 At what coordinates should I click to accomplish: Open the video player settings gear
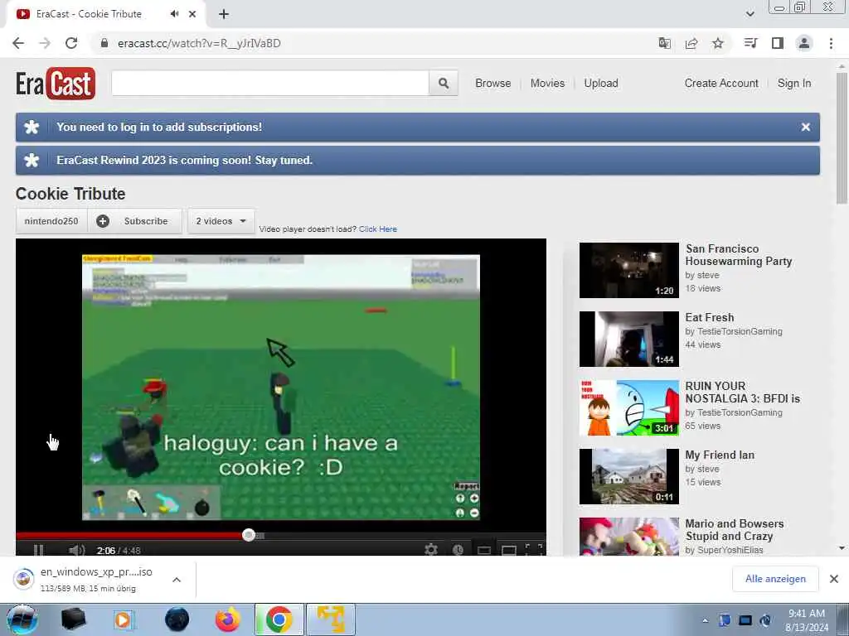tap(431, 550)
